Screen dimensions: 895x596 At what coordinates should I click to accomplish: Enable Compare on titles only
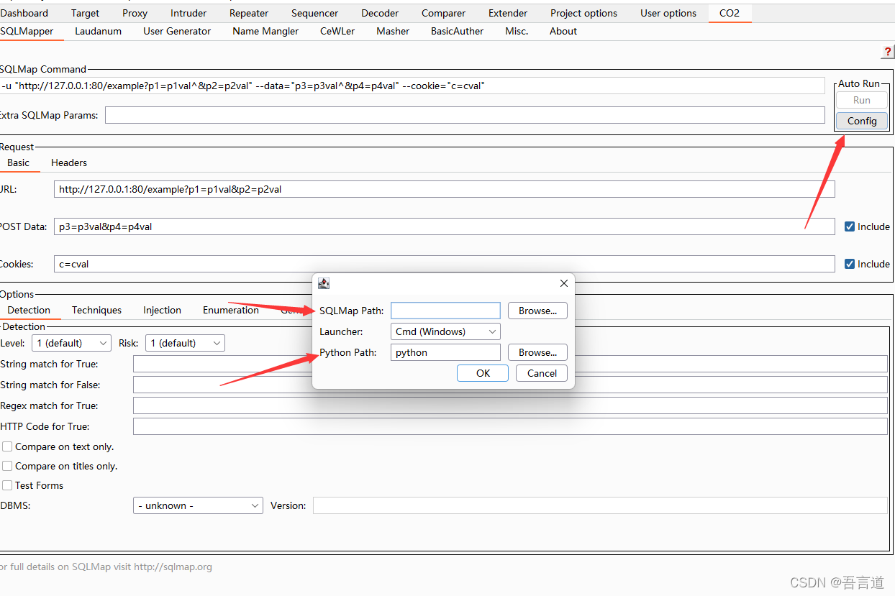point(7,466)
